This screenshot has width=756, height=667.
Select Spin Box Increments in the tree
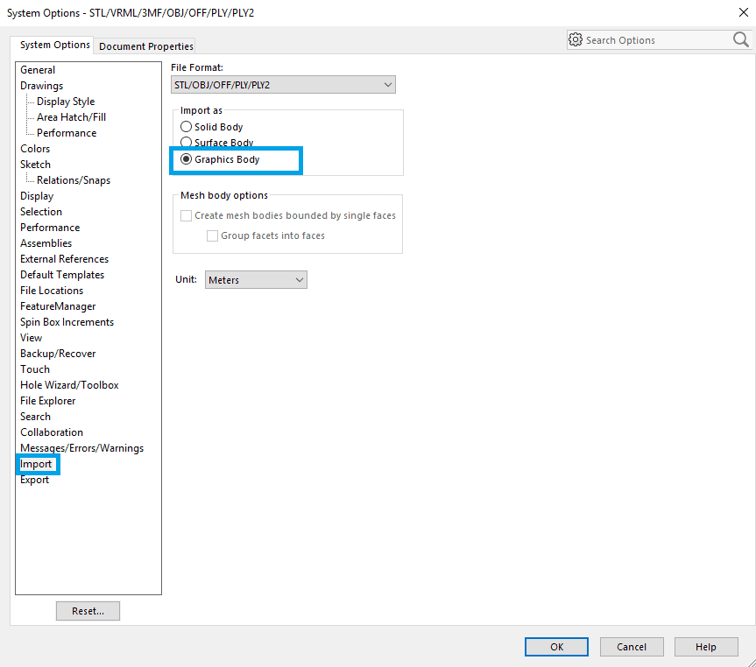pos(67,322)
